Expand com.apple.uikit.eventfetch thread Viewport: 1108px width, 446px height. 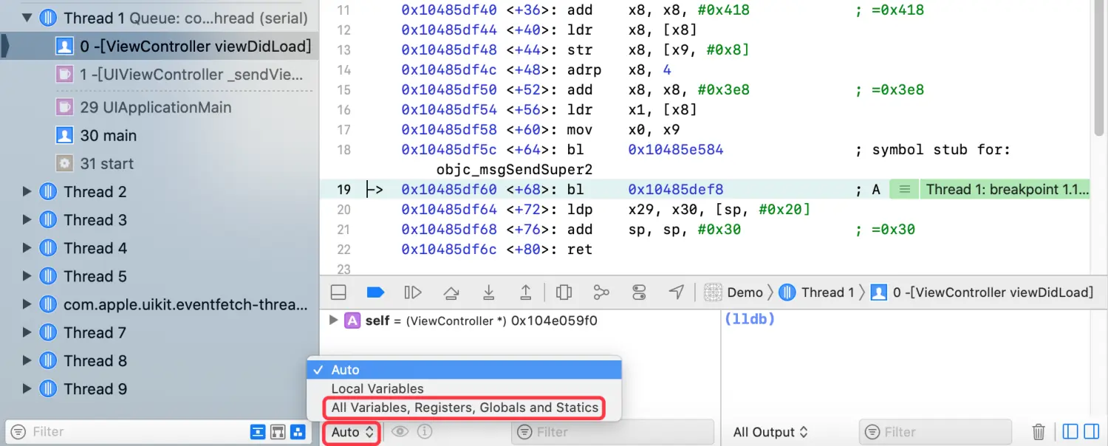27,304
